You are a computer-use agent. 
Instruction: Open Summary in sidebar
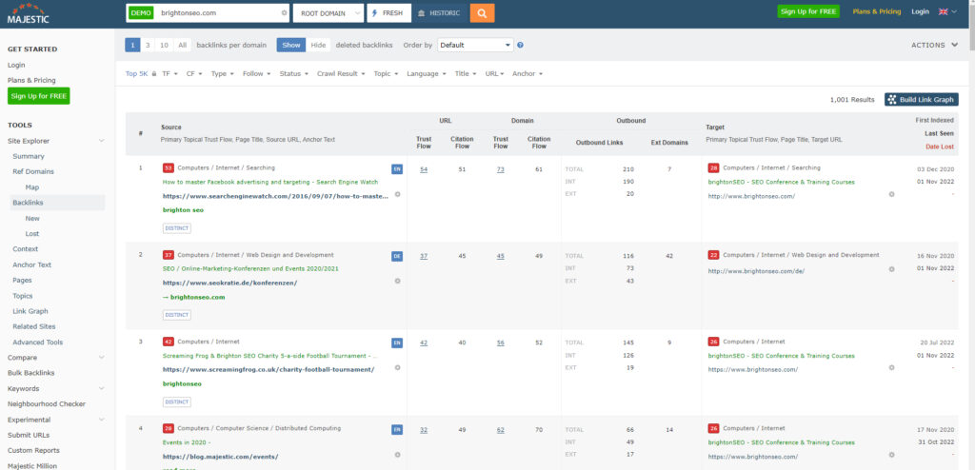pyautogui.click(x=29, y=157)
